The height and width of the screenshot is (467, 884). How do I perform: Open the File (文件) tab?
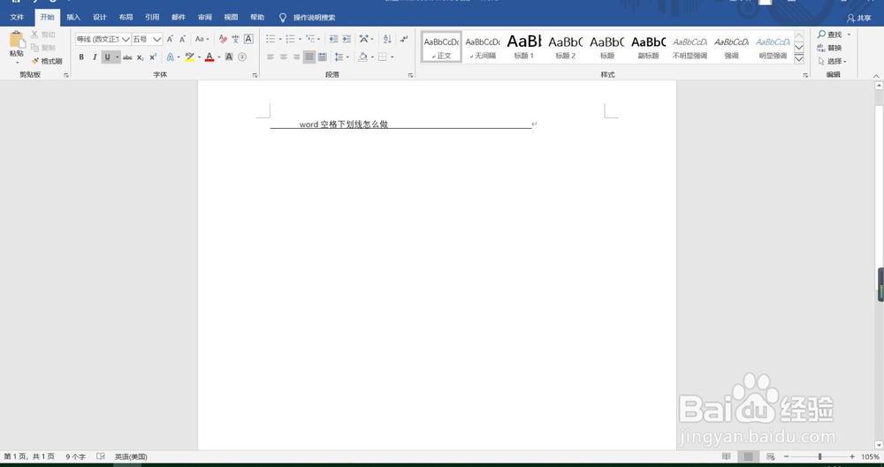pyautogui.click(x=17, y=18)
